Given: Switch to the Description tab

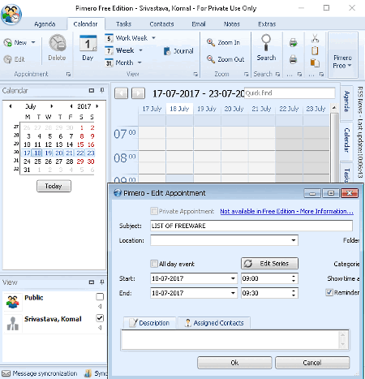Looking at the screenshot, I should 149,323.
